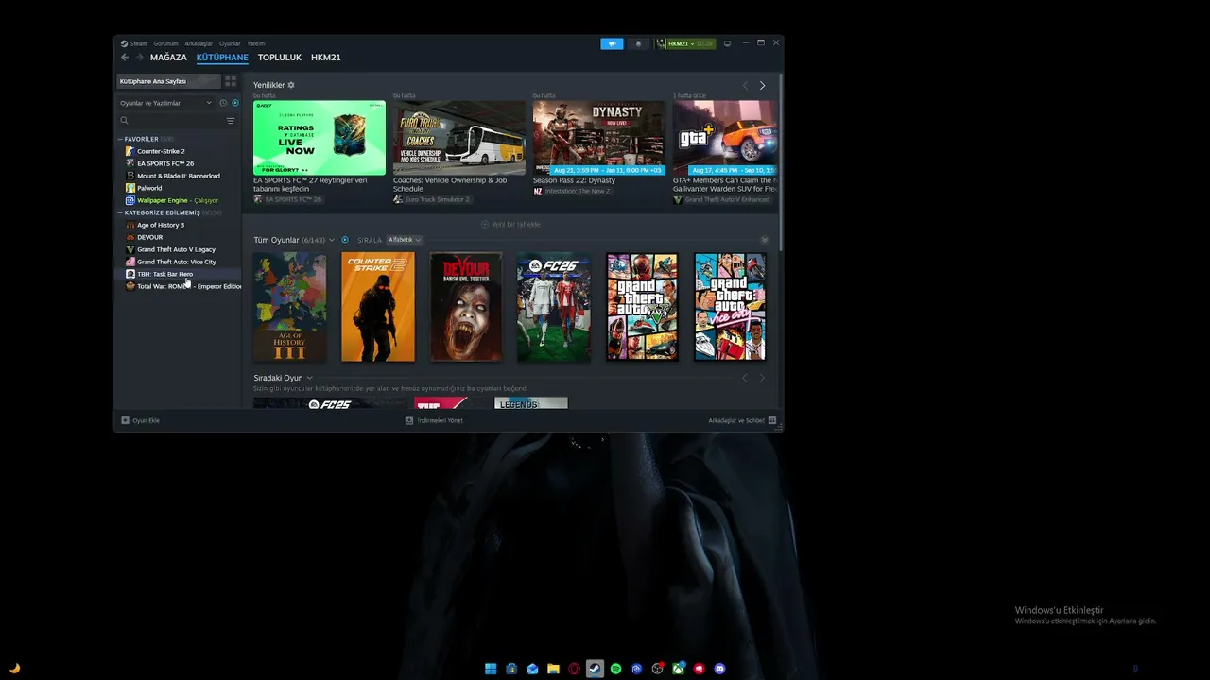Click the library search magnifier icon

point(124,121)
